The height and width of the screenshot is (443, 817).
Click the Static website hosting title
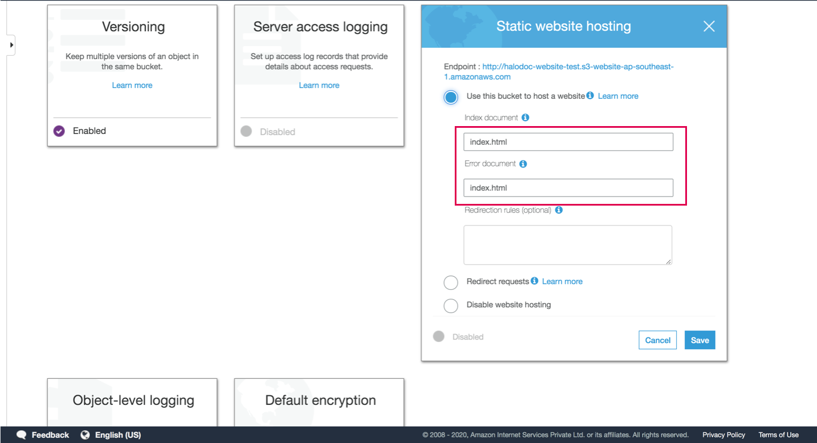click(x=564, y=26)
